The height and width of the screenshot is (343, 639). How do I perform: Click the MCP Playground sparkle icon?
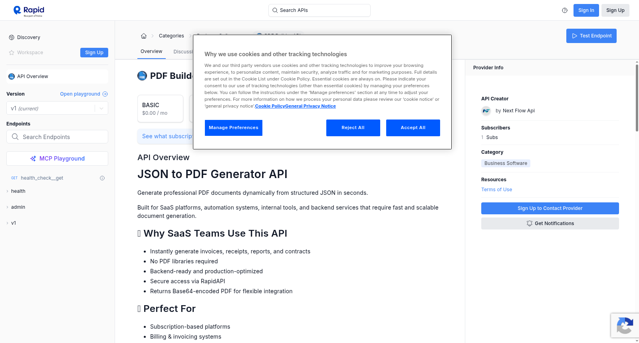[x=33, y=159]
